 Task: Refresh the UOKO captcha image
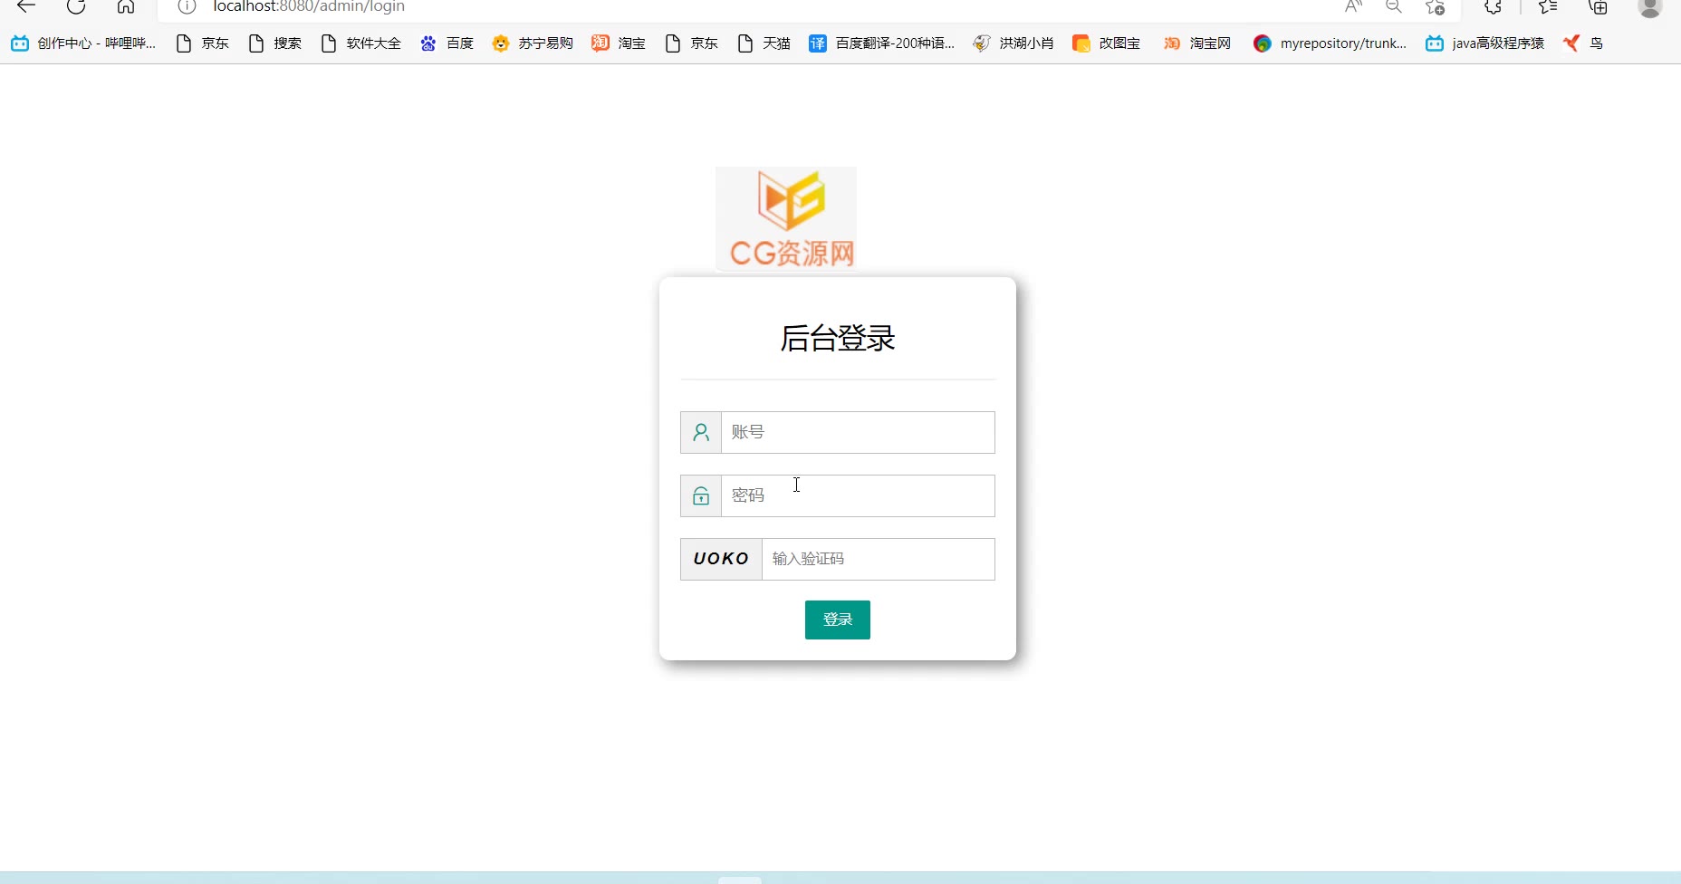tap(721, 559)
